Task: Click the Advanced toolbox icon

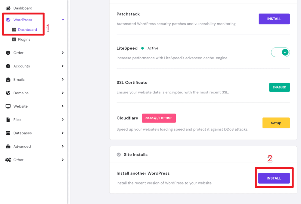Action: click(8, 147)
